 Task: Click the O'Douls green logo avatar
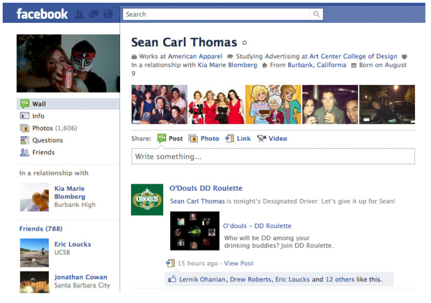click(147, 200)
